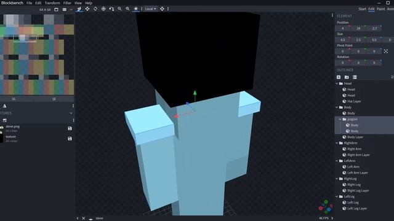Viewport: 394px width, 221px height.
Task: Expand the UV toolbar chevron dropdown
Action: click(71, 10)
